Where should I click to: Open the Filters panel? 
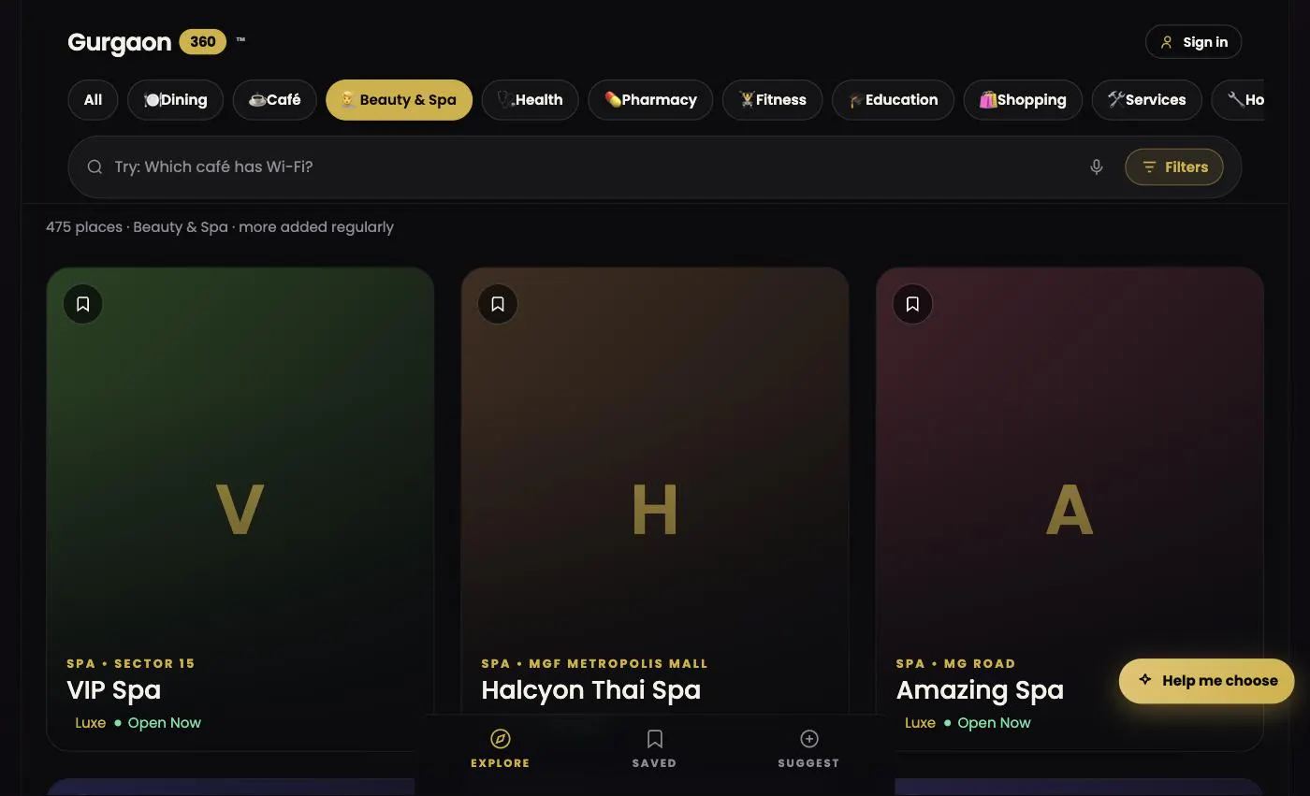pos(1174,167)
